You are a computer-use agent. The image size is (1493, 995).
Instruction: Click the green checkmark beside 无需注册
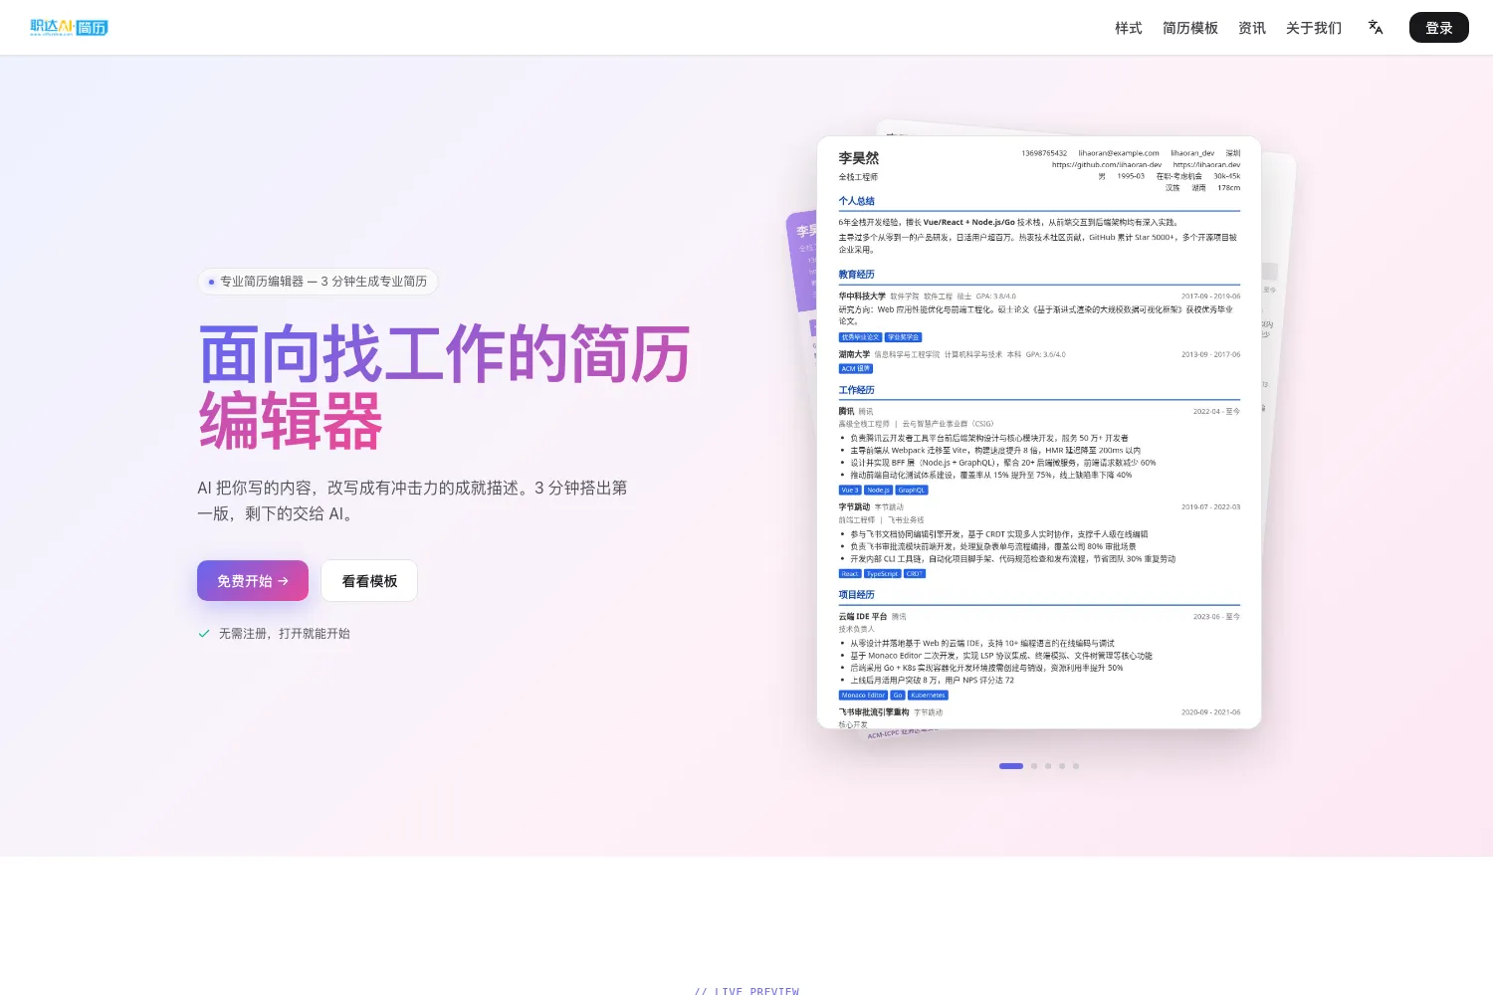click(x=204, y=633)
